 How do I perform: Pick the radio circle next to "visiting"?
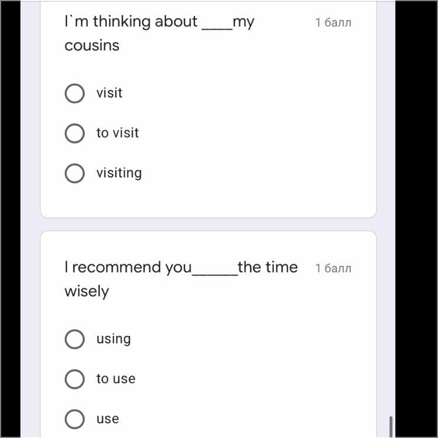tap(74, 173)
